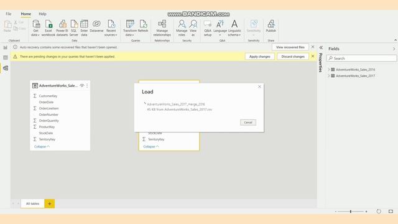The height and width of the screenshot is (224, 398).
Task: Open Q&A setup
Action: tap(208, 28)
